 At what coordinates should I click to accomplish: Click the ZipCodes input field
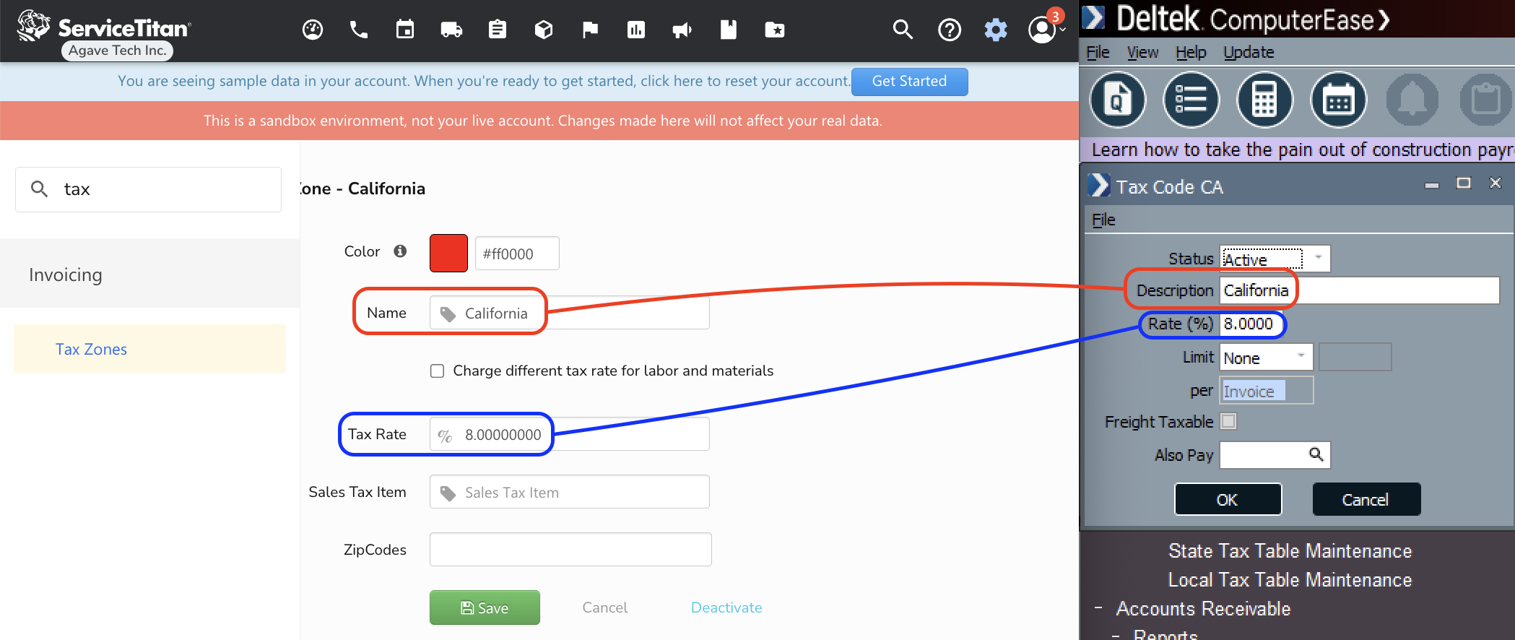570,550
